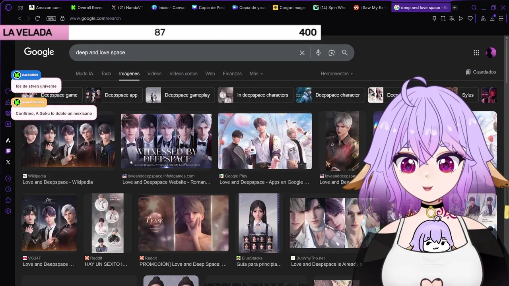This screenshot has height=286, width=509.
Task: Open Extensions icon in sidebar
Action: pos(8,200)
